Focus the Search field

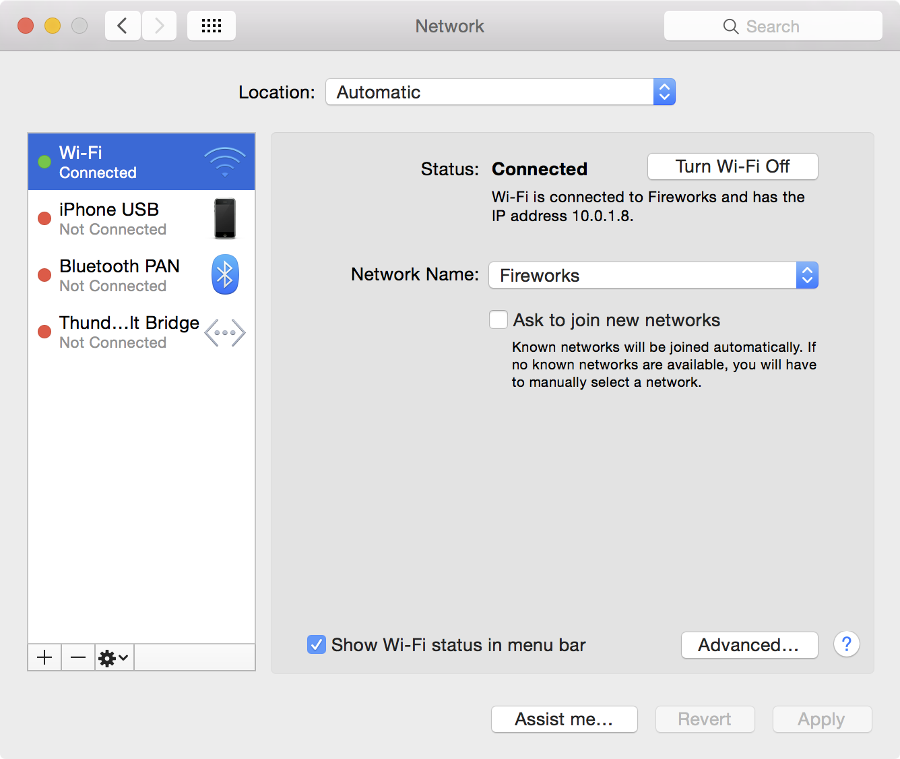coord(773,26)
